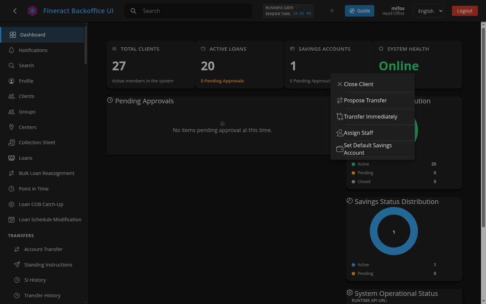Click the Logout button
Image resolution: width=486 pixels, height=304 pixels.
click(465, 11)
